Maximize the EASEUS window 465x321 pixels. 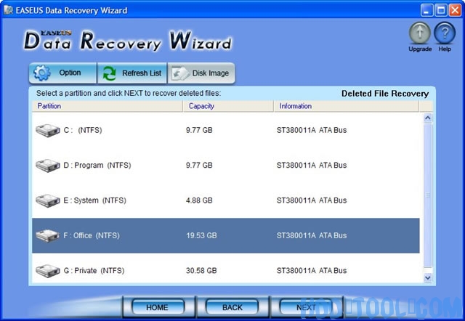tap(441, 10)
